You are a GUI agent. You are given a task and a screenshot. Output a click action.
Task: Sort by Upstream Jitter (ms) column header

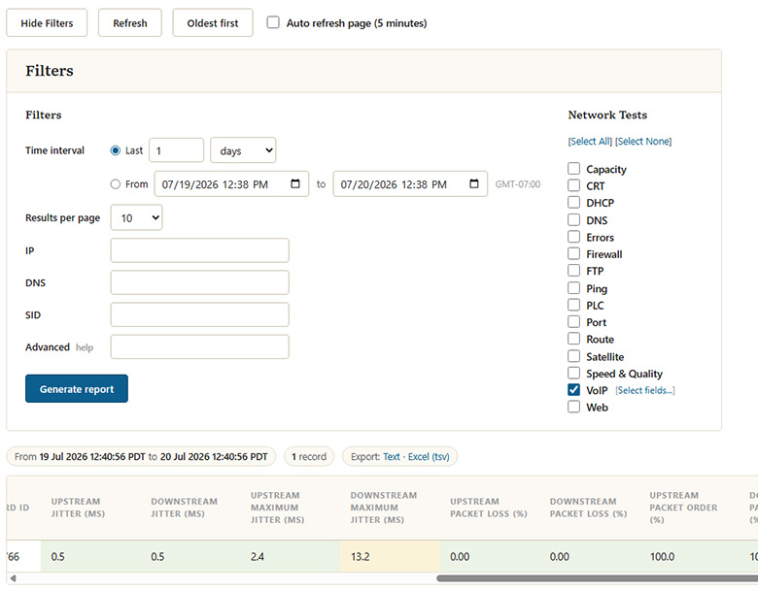point(78,508)
